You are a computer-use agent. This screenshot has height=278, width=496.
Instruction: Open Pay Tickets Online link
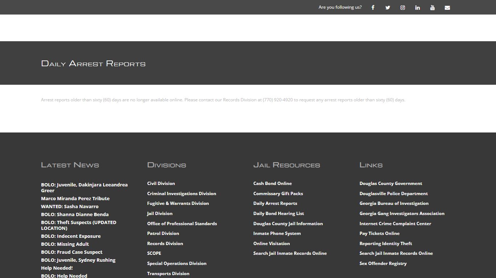pyautogui.click(x=379, y=233)
